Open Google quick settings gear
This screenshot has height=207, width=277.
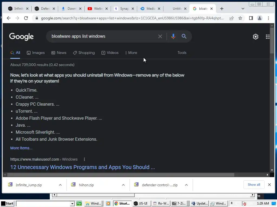click(x=255, y=37)
